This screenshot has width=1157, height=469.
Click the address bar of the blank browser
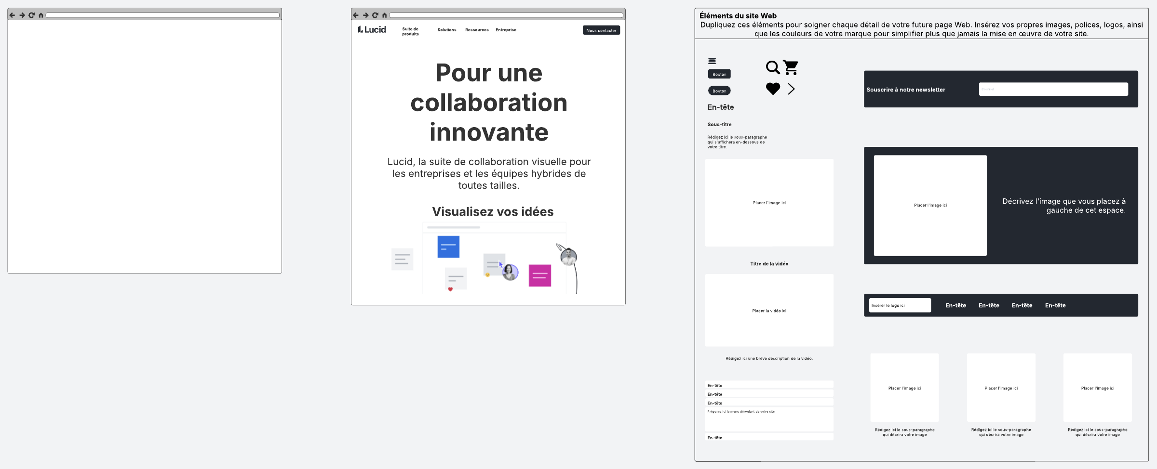pyautogui.click(x=162, y=15)
